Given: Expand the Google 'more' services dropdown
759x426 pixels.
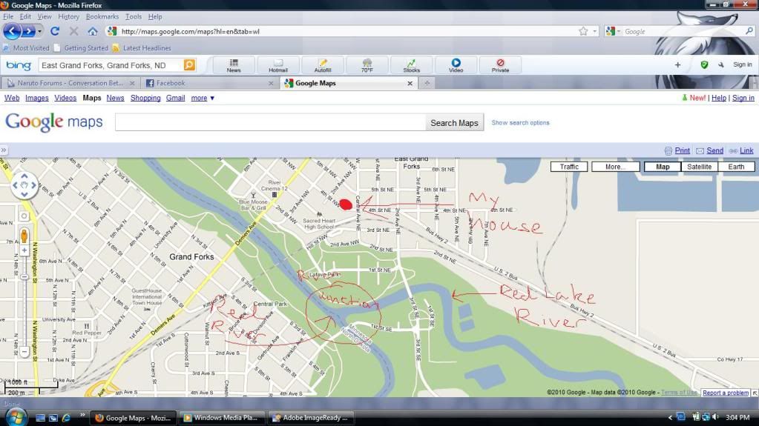Looking at the screenshot, I should pyautogui.click(x=203, y=98).
